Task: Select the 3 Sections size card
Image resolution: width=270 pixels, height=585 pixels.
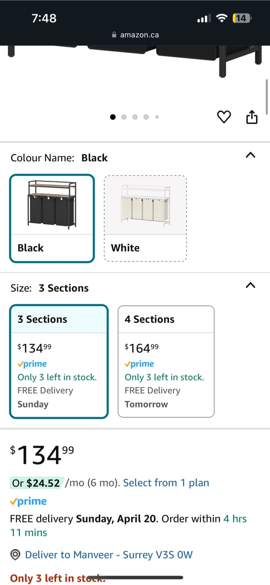Action: coord(59,361)
